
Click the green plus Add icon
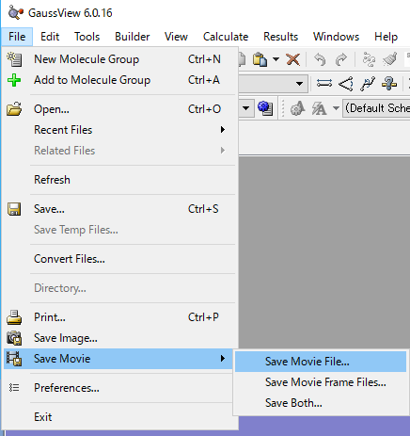pyautogui.click(x=14, y=80)
